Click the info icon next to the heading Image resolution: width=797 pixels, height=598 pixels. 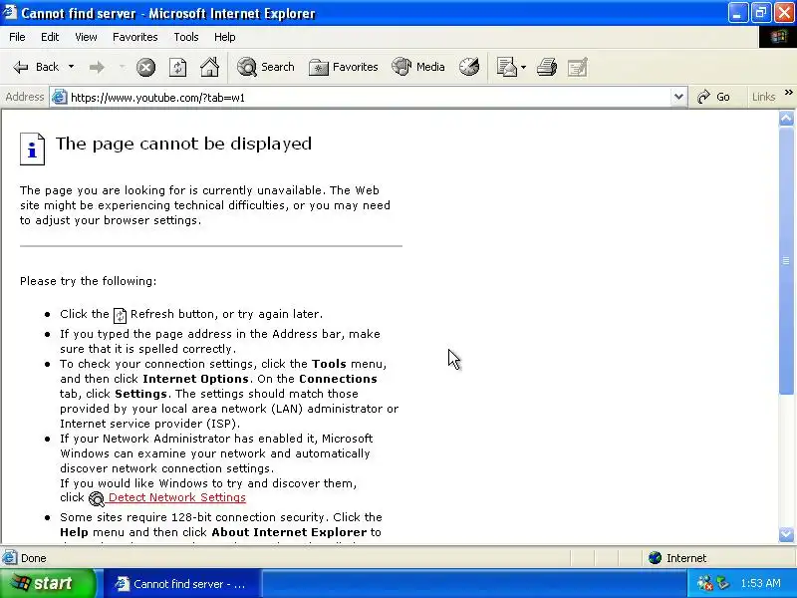(32, 149)
